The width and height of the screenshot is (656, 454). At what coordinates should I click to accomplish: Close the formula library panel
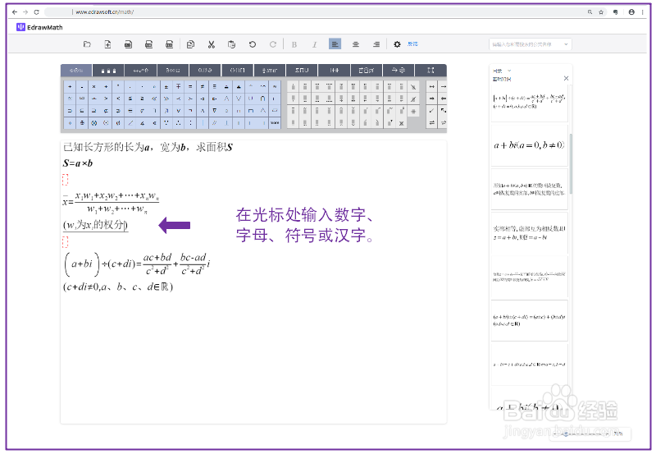point(566,78)
